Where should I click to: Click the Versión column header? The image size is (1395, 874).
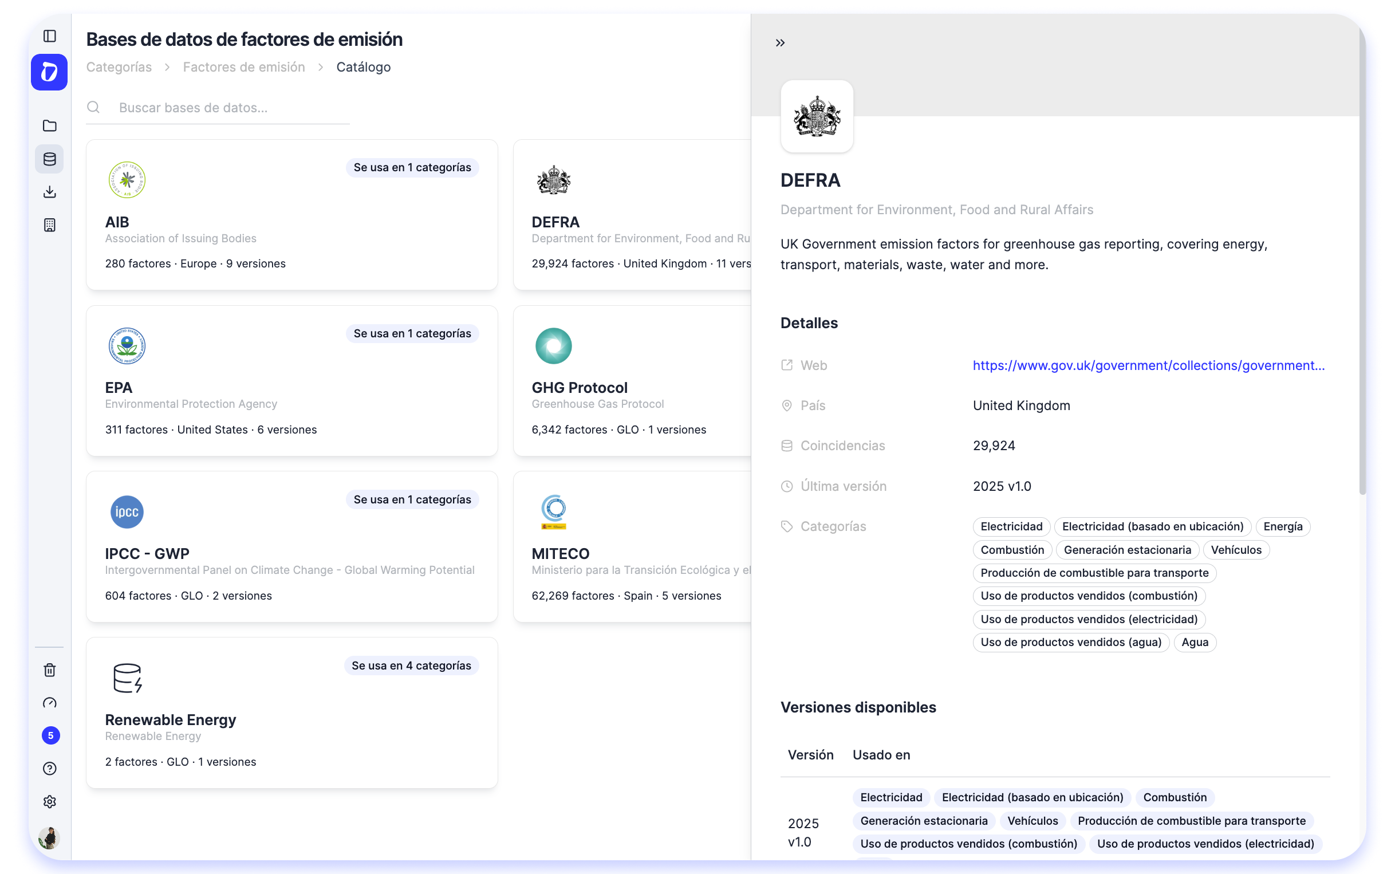pos(810,755)
